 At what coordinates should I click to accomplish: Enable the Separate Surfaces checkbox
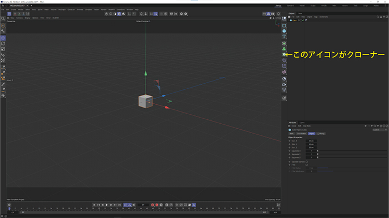(x=307, y=162)
